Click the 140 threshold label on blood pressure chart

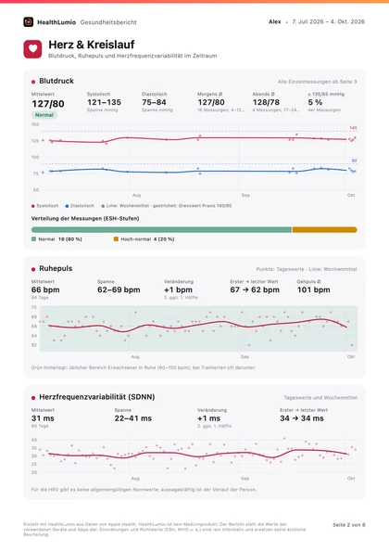point(353,128)
